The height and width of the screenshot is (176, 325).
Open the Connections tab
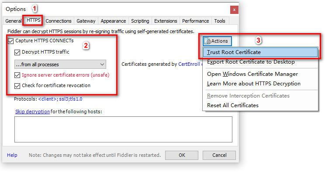tap(59, 21)
